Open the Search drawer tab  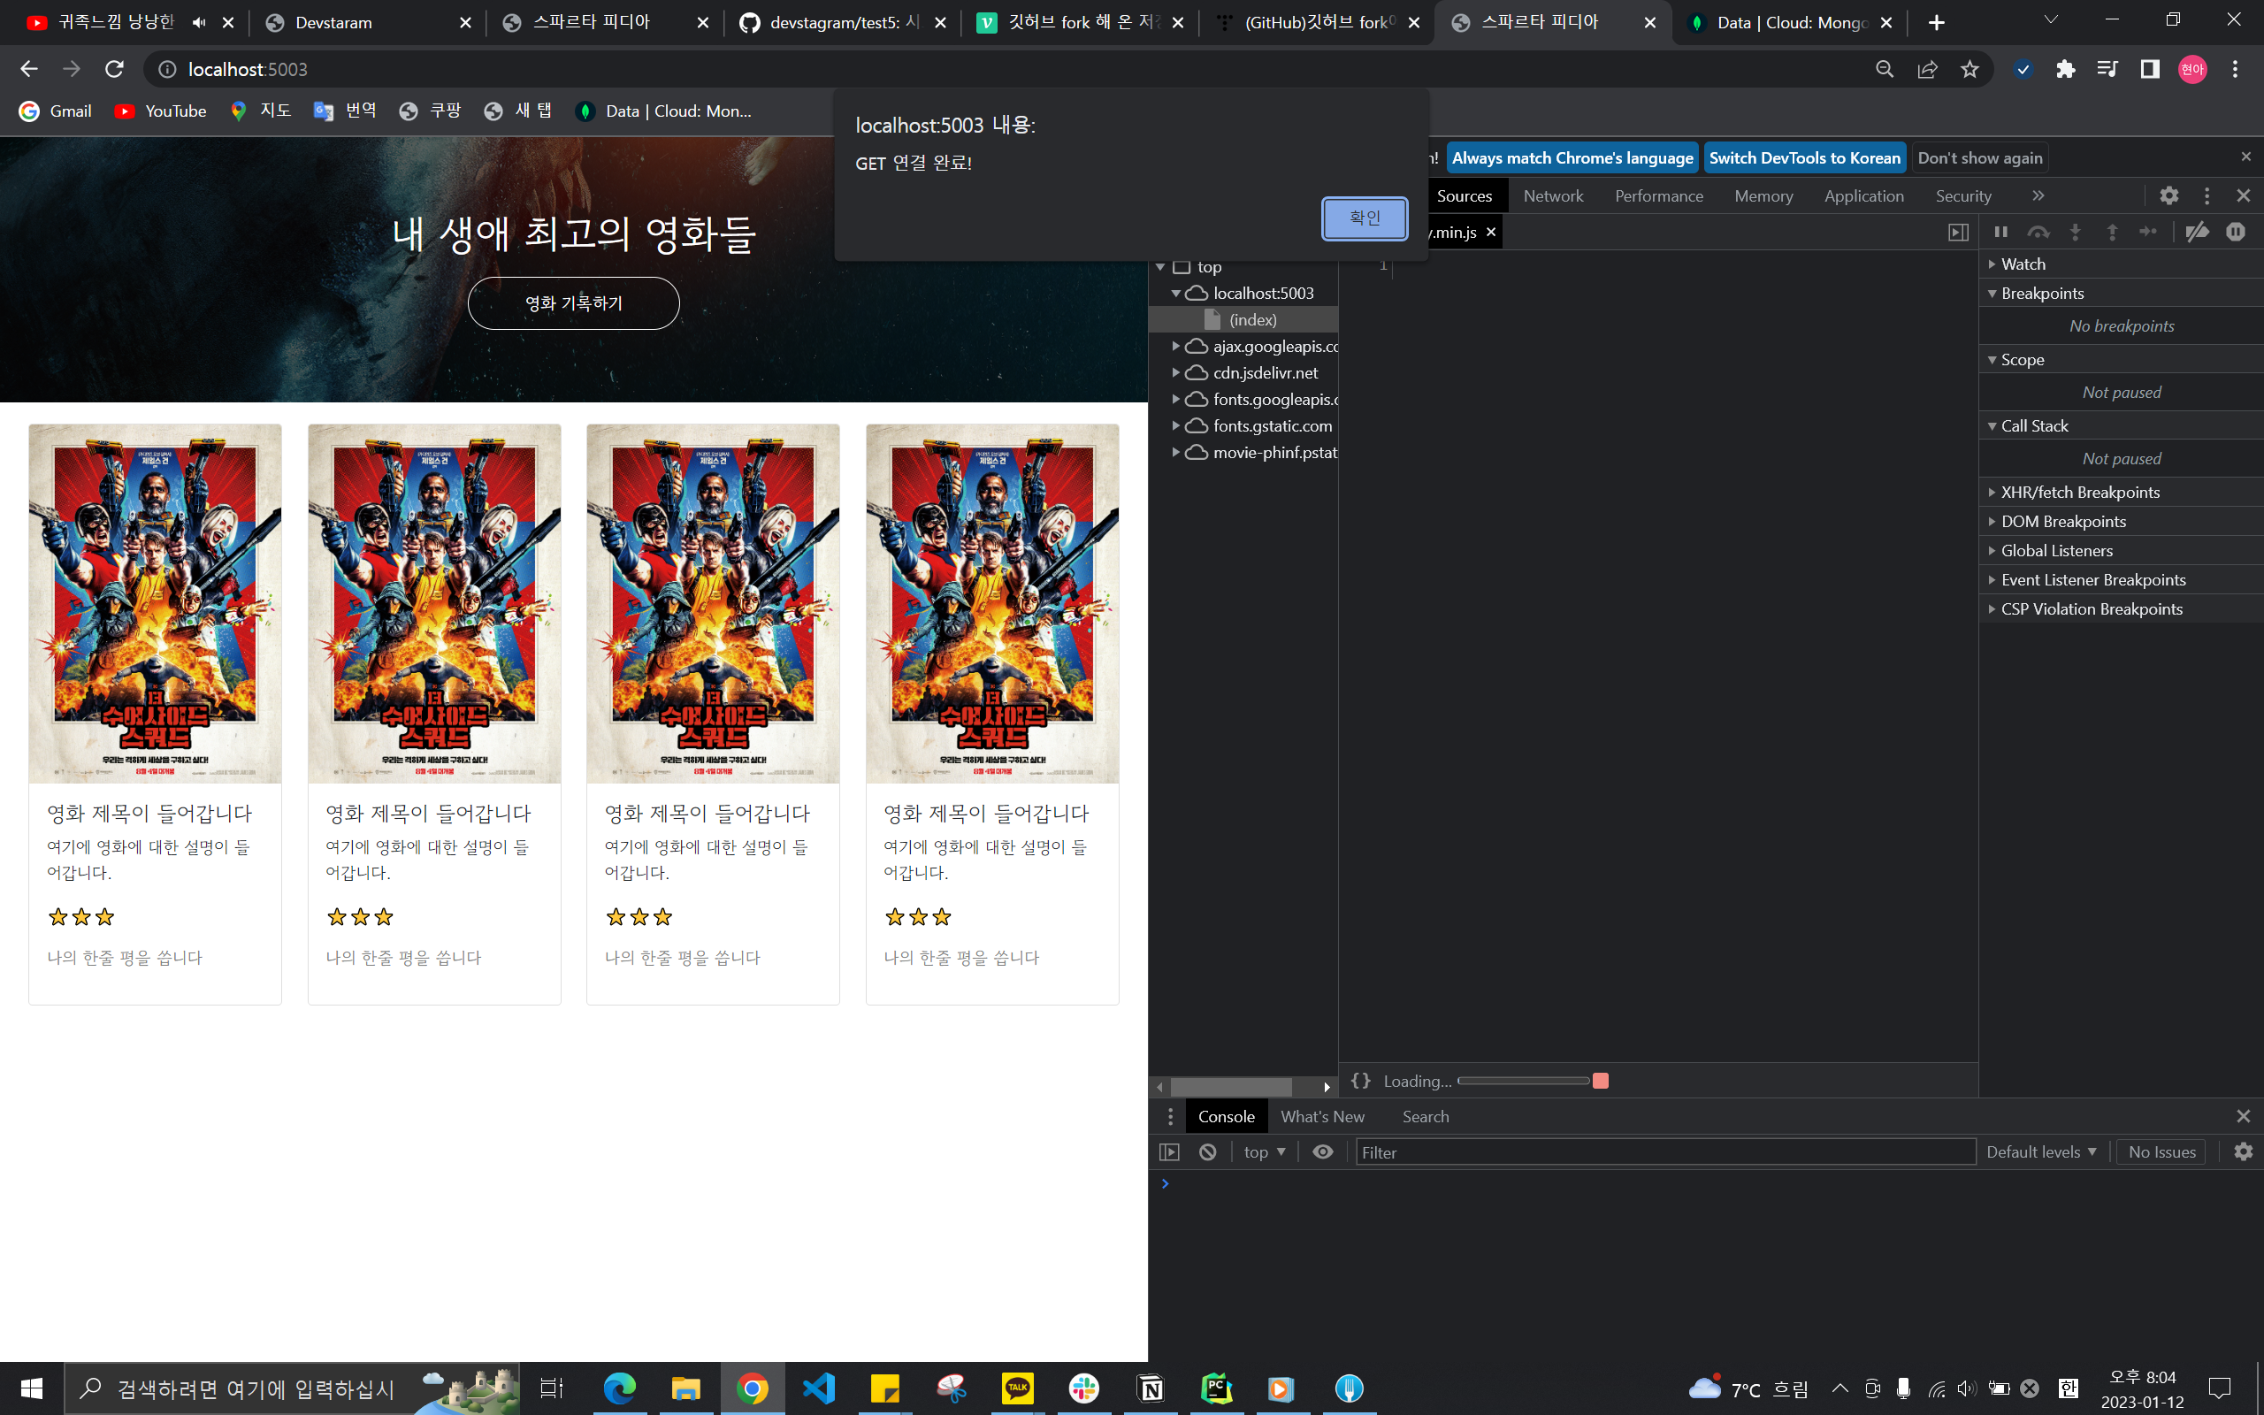click(x=1425, y=1116)
